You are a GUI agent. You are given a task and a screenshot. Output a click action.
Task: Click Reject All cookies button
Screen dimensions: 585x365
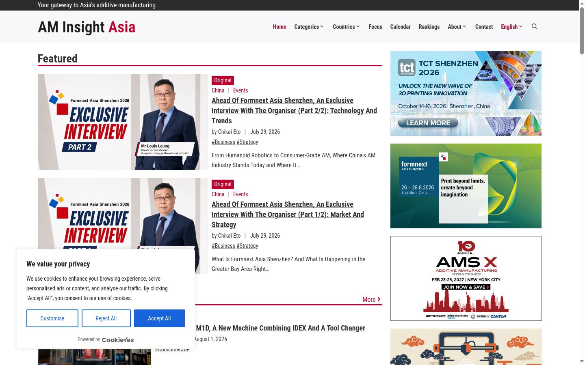106,318
